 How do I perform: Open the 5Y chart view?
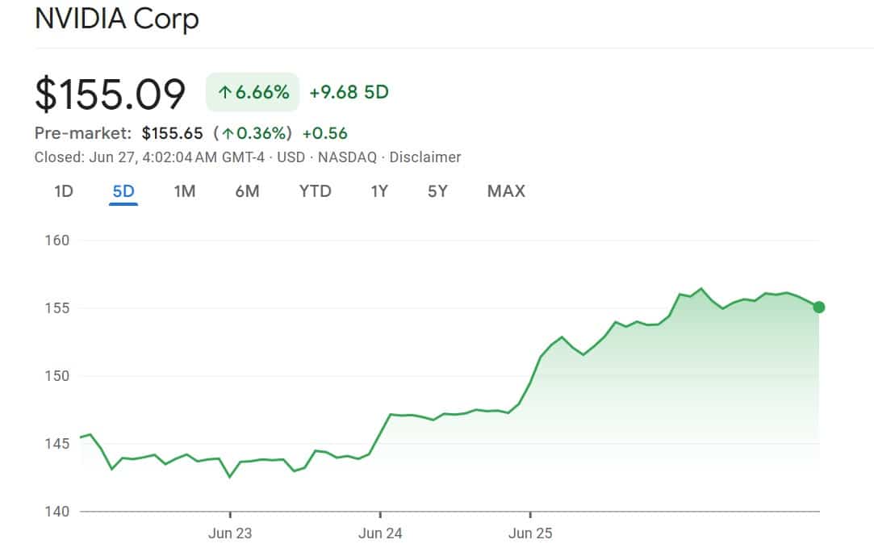(437, 191)
